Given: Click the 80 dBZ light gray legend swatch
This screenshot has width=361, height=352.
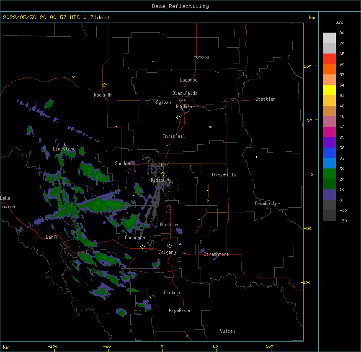Looking at the screenshot, I should [329, 38].
